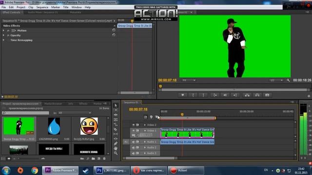The image size is (312, 175).
Task: Expand the Opacity effect properties
Action: 3,35
